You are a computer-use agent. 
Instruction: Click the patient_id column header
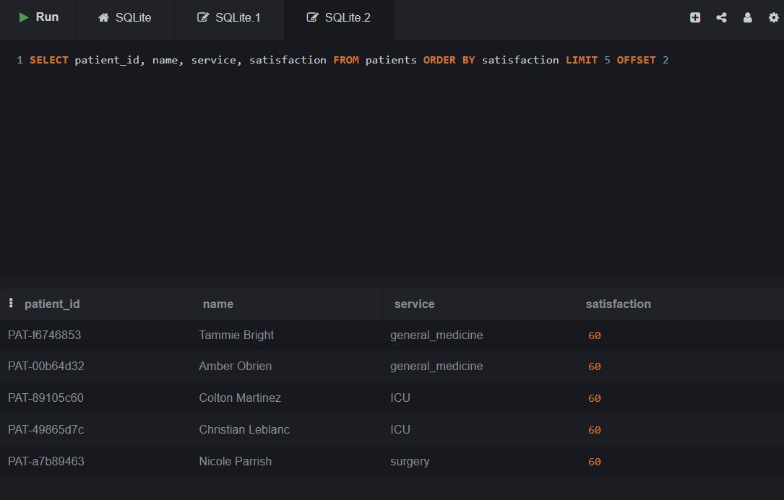[x=53, y=304]
